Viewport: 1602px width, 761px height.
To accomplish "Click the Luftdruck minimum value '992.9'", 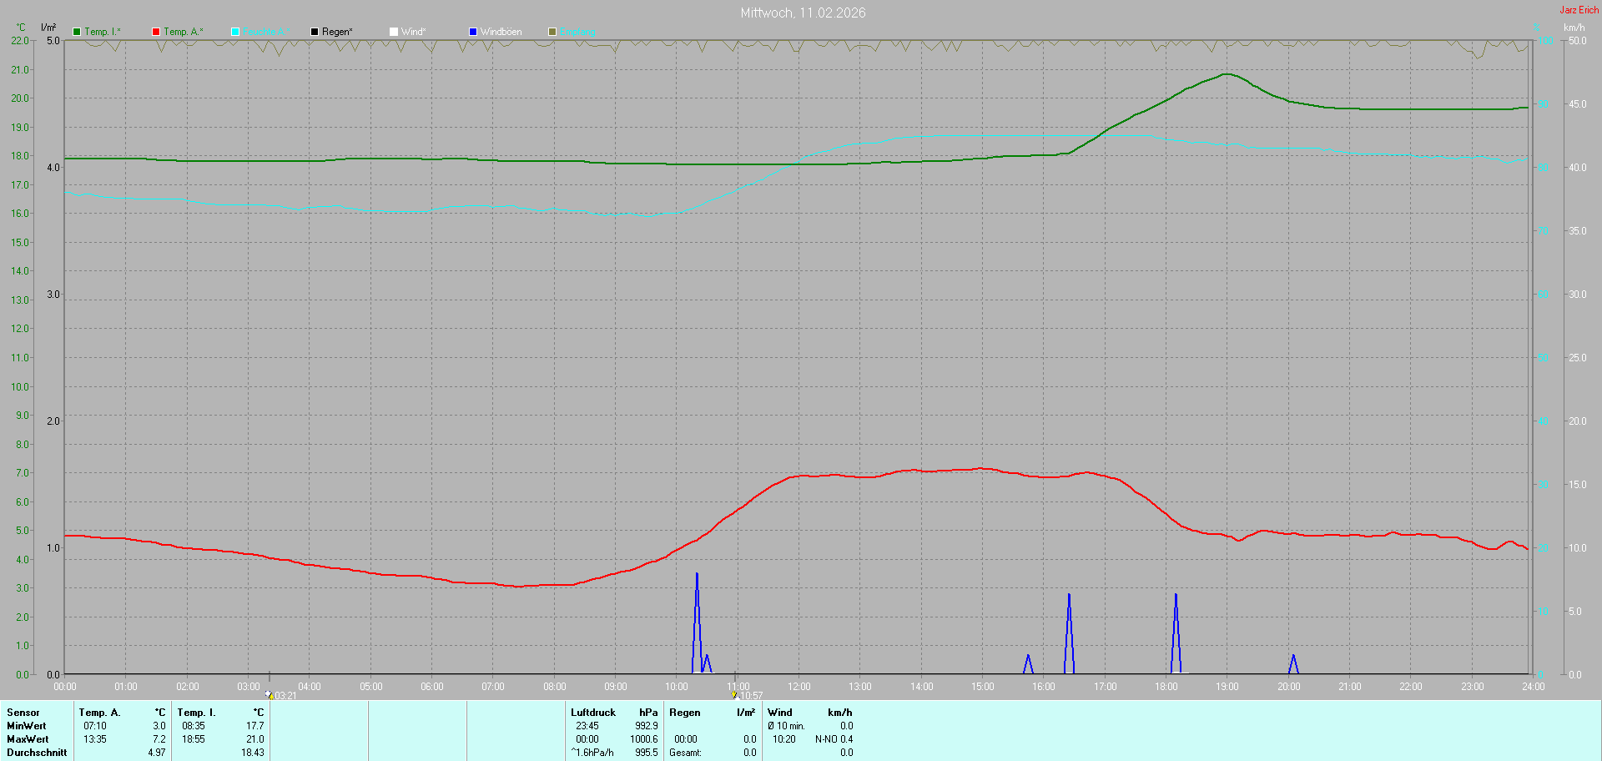I will point(647,726).
